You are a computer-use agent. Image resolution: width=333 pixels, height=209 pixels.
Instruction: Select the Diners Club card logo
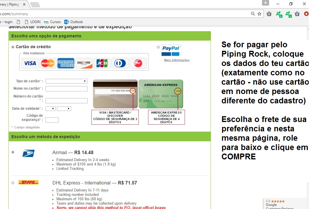point(120,63)
